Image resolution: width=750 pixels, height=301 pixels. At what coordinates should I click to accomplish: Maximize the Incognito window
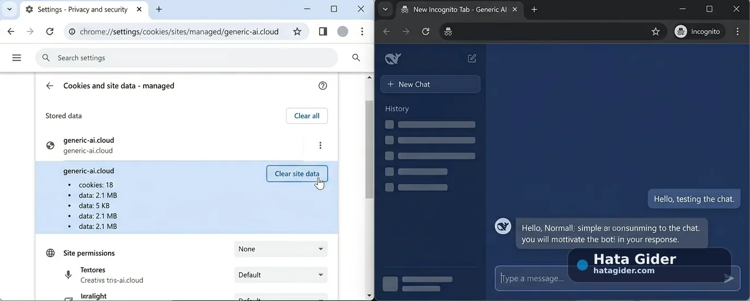point(709,9)
